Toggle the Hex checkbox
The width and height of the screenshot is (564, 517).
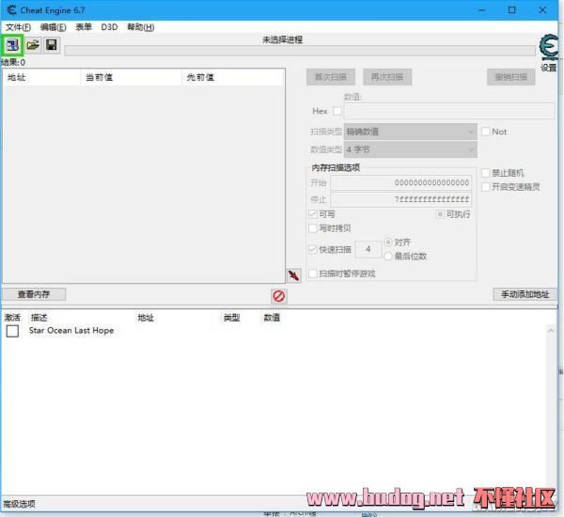click(337, 111)
